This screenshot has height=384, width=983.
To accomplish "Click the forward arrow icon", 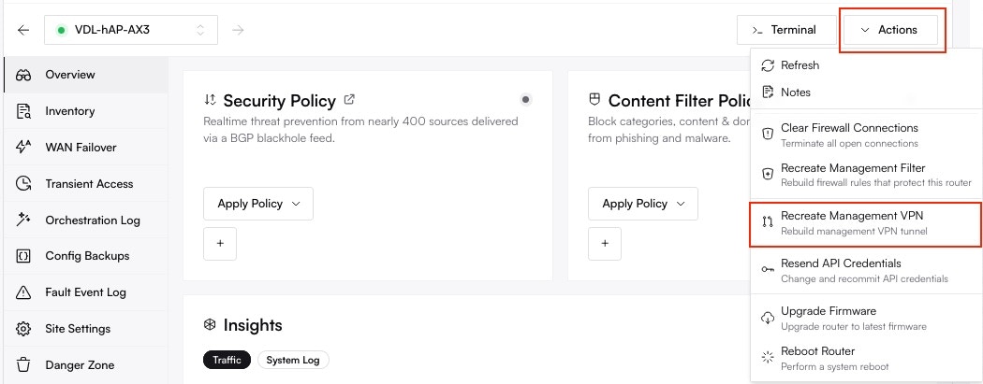I will pos(238,30).
